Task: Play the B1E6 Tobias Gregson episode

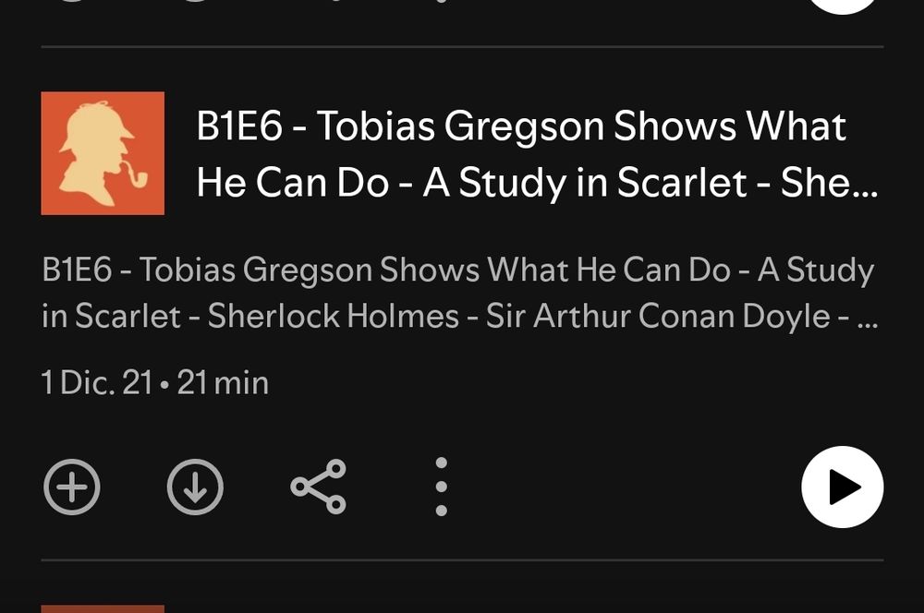Action: click(842, 487)
